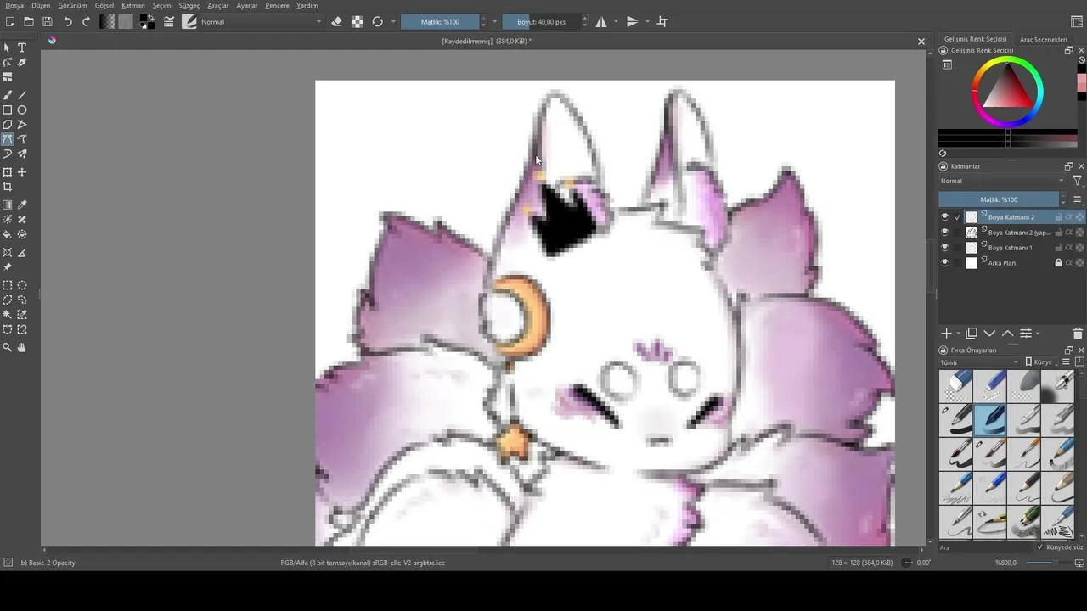1087x611 pixels.
Task: Toggle the Künyede süz checkbox
Action: click(1041, 547)
